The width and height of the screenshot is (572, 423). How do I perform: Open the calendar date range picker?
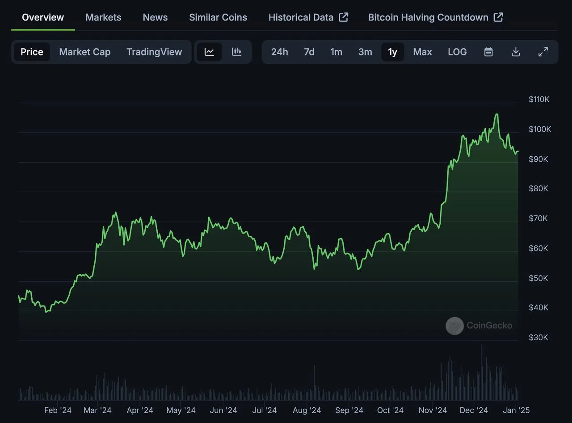point(488,52)
